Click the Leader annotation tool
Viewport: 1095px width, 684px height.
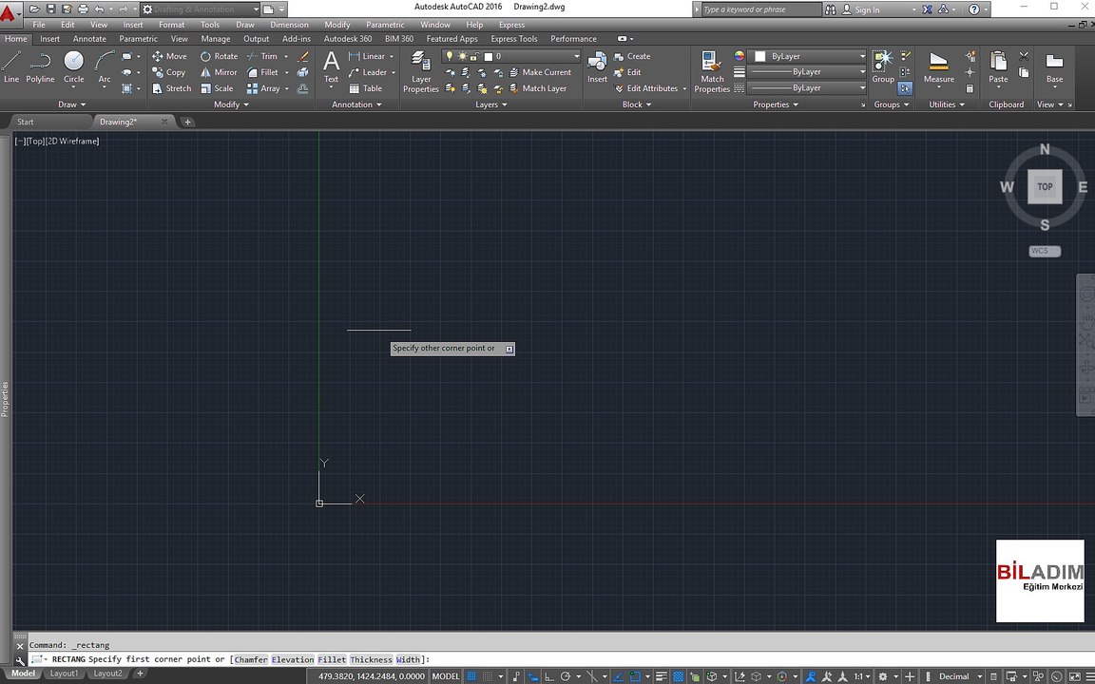(x=367, y=72)
